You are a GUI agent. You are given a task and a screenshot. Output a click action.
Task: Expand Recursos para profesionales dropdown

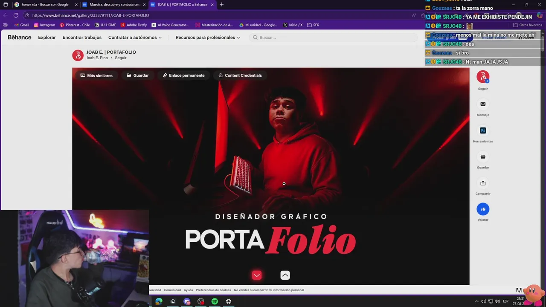point(208,38)
